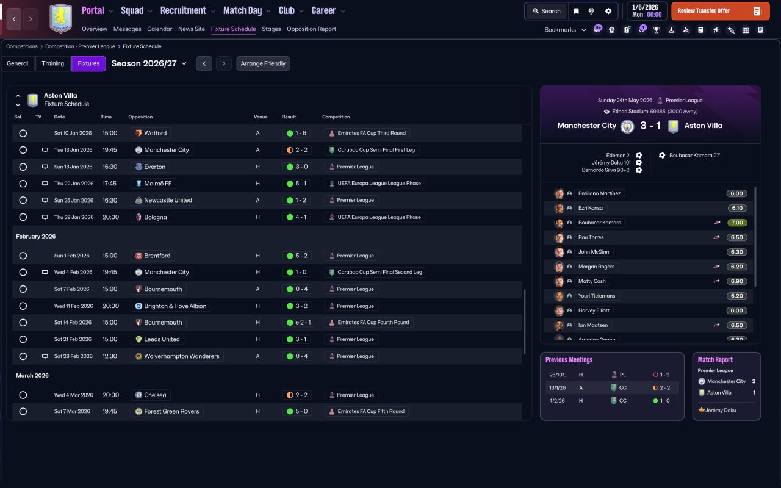The height and width of the screenshot is (488, 781).
Task: Select the Malmö FF fixture radio button
Action: [23, 183]
